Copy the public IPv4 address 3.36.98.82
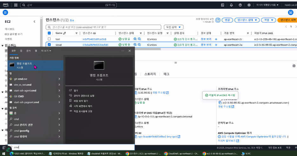297x156 pixels. pyautogui.click(x=136, y=93)
